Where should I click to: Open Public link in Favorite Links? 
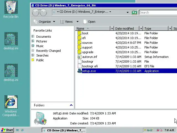[40, 60]
